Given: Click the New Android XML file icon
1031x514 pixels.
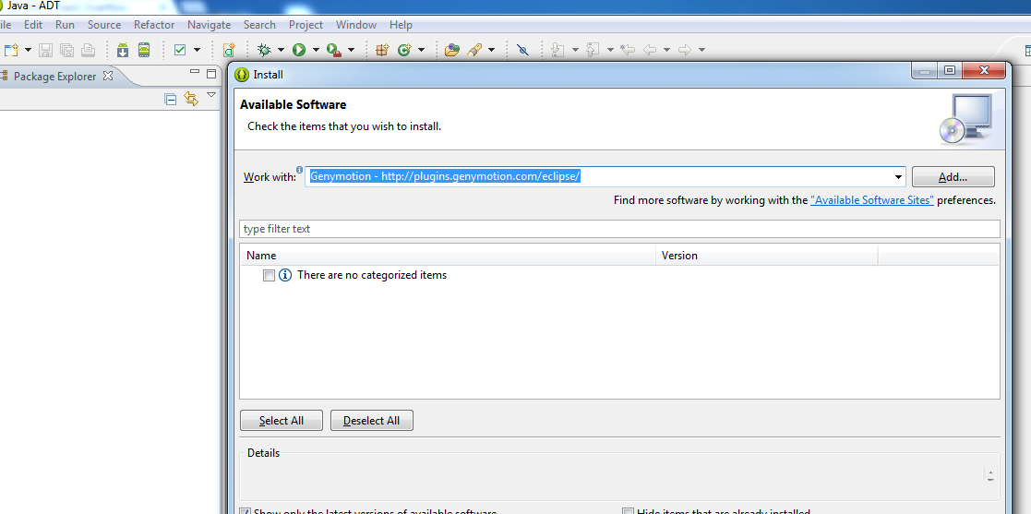Looking at the screenshot, I should pyautogui.click(x=229, y=50).
